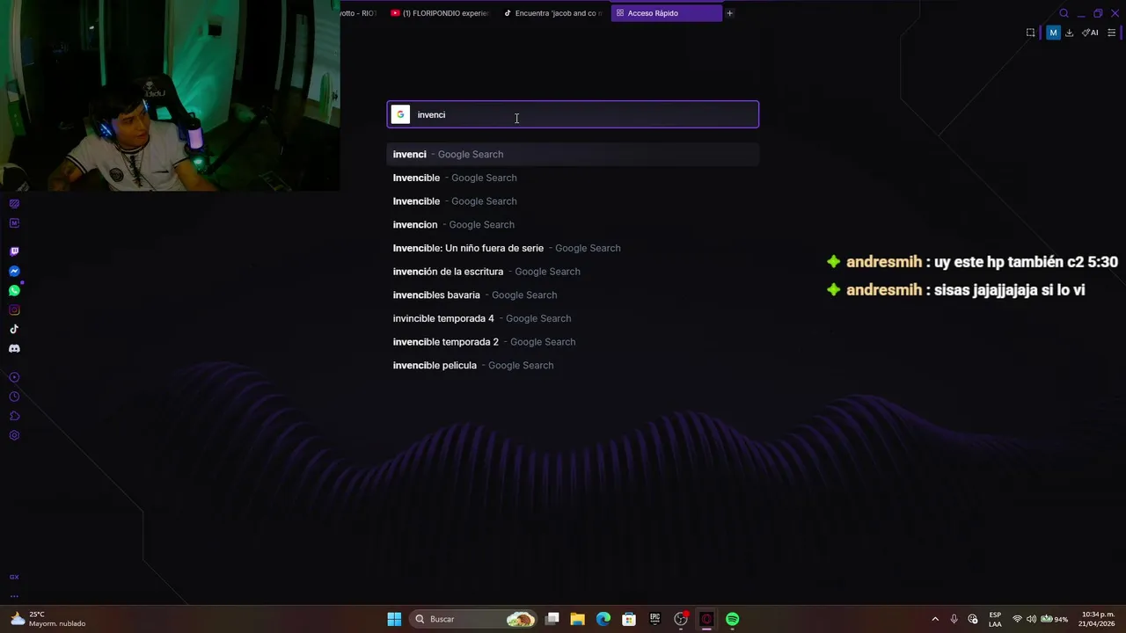
Task: Open the blue M profile icon in toolbar
Action: click(x=1053, y=33)
